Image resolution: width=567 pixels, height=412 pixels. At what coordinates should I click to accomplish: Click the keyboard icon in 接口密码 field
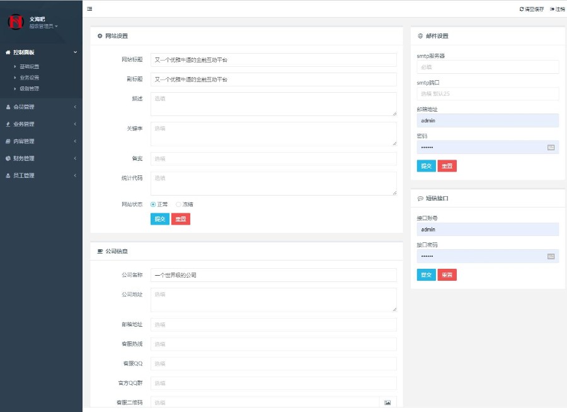tap(551, 256)
